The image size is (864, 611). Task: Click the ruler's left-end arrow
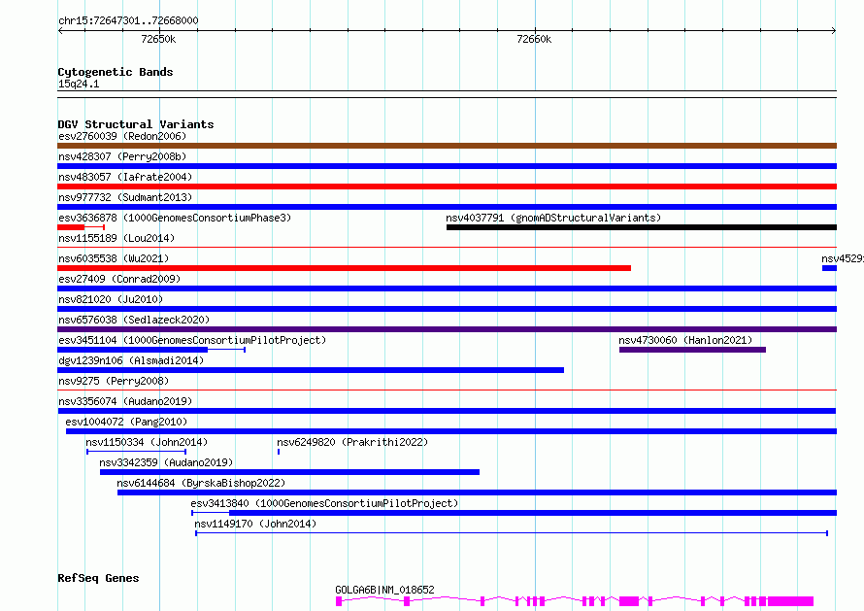tap(60, 31)
